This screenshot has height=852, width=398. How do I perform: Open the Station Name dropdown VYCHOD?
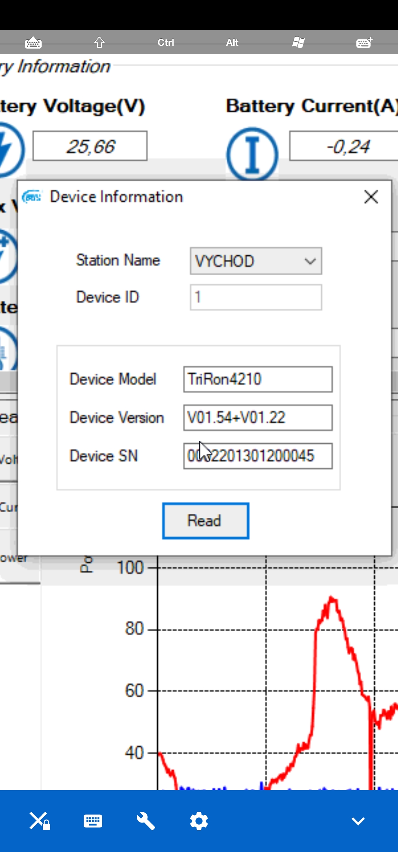coord(256,261)
